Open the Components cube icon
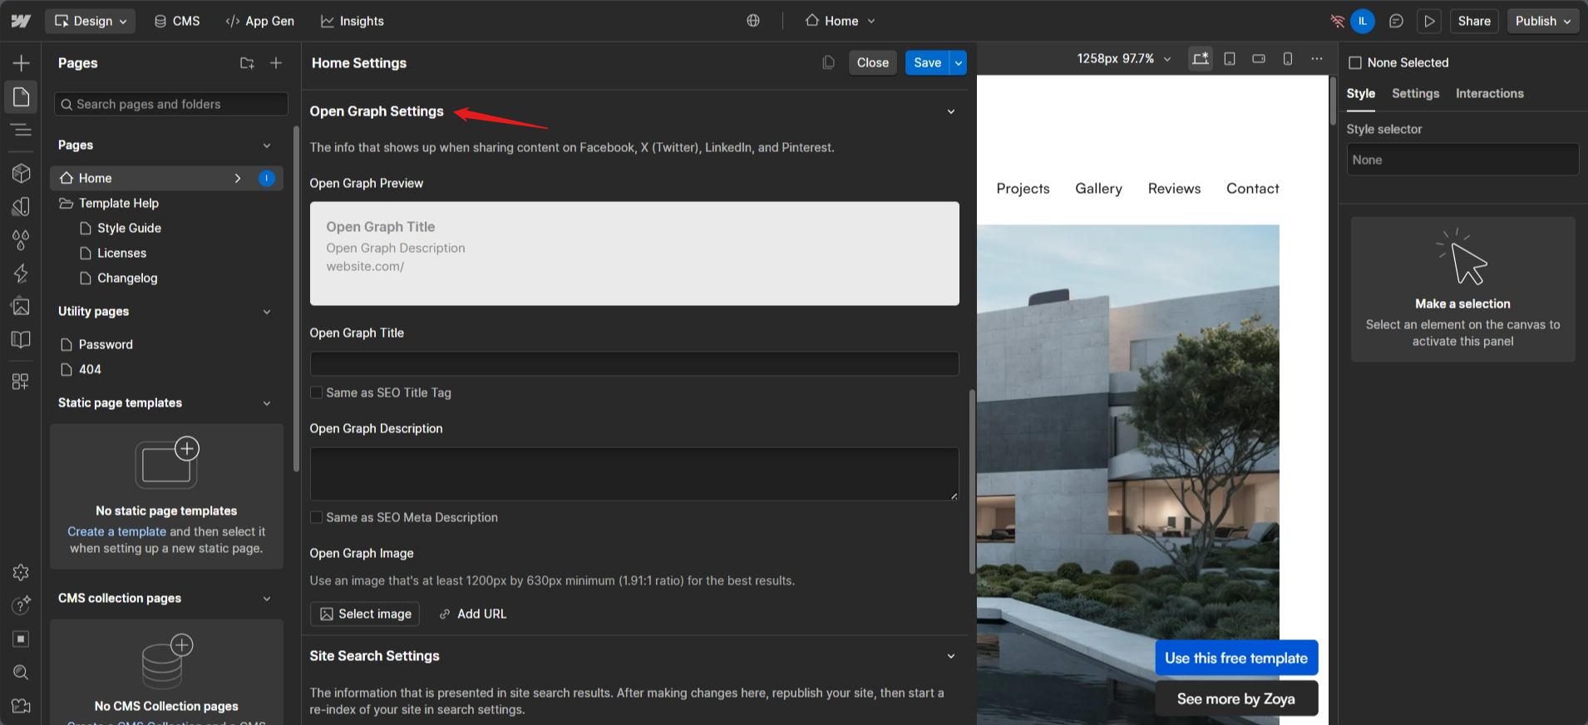 [21, 173]
